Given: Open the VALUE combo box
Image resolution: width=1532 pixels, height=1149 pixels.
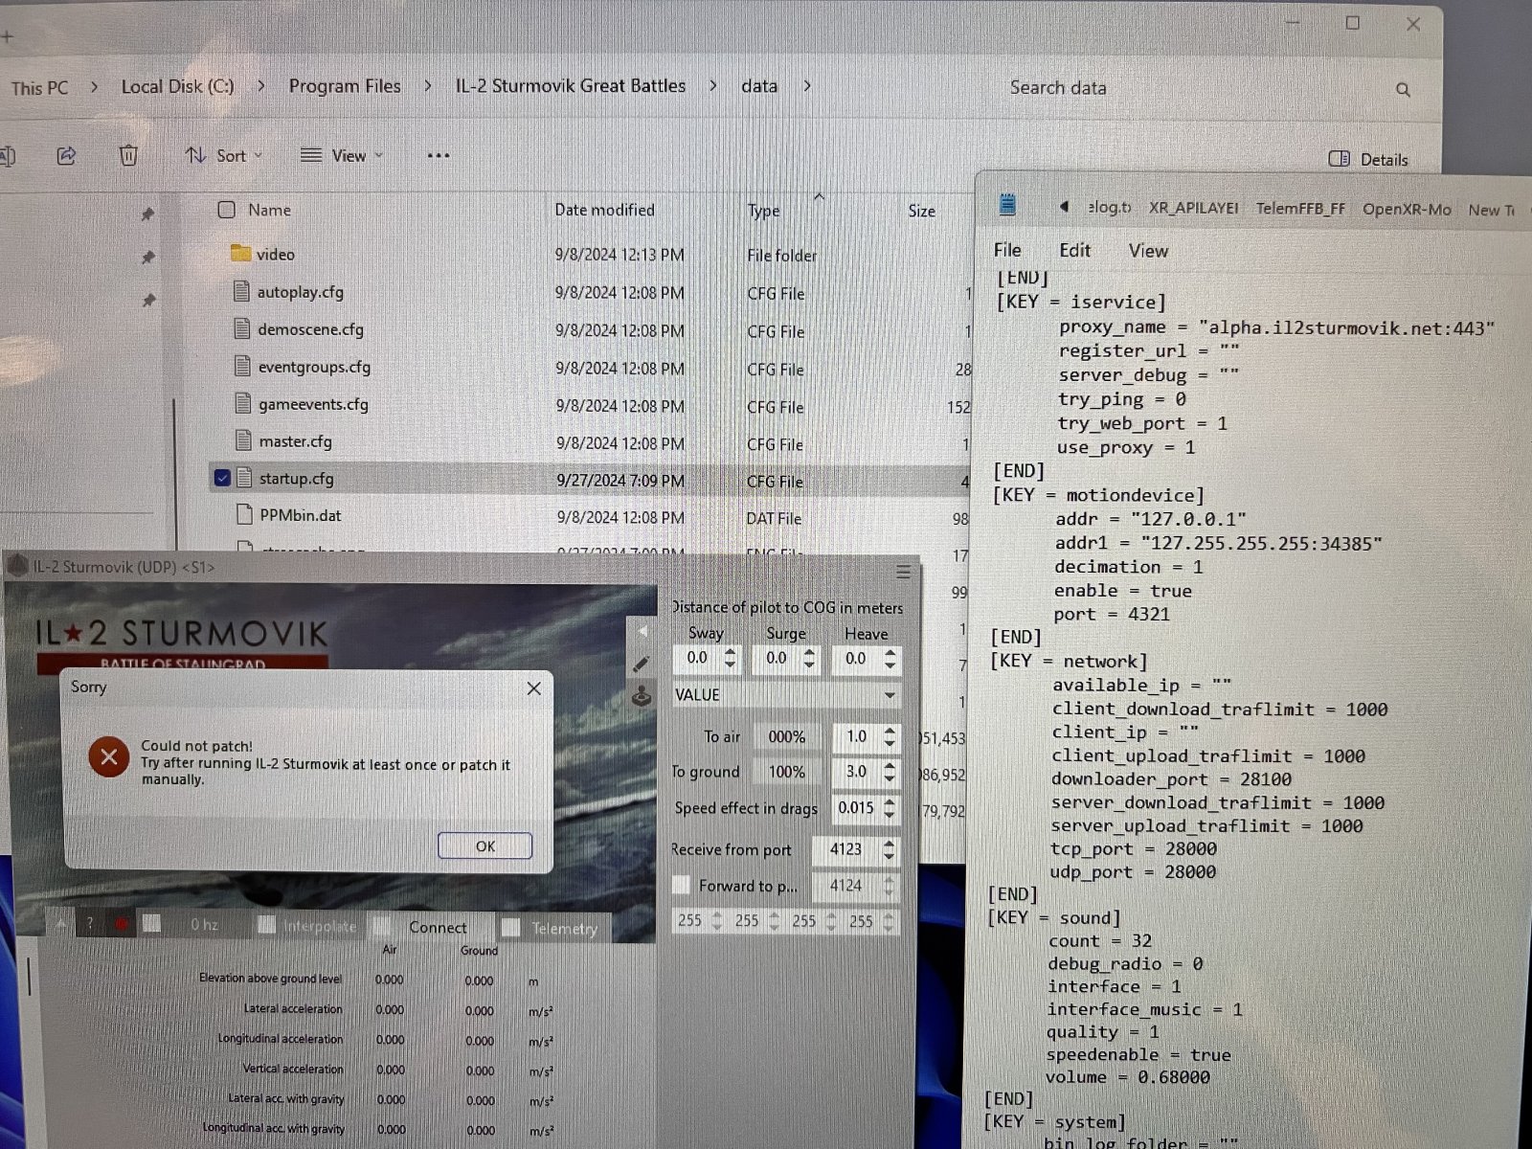Looking at the screenshot, I should click(x=785, y=695).
